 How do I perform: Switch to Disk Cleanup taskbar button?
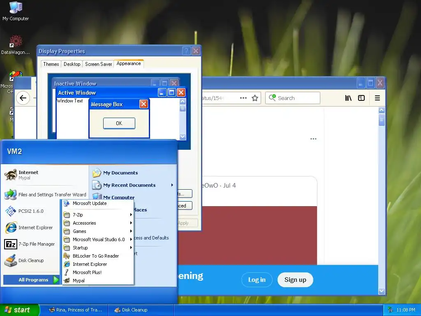click(x=141, y=310)
